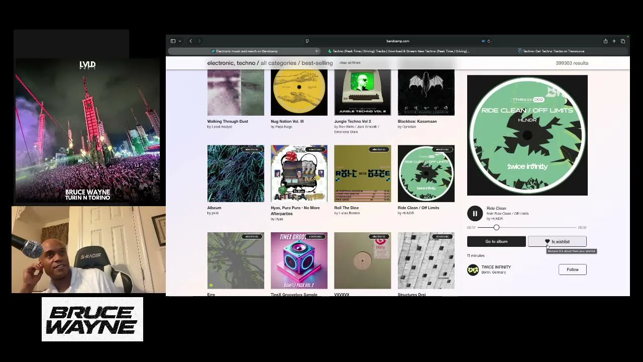This screenshot has height=362, width=643.
Task: Expand the sidebar dropdown chevron
Action: tap(179, 41)
